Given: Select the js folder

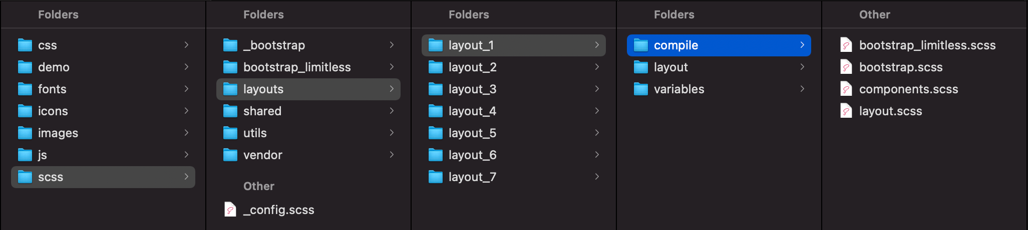Looking at the screenshot, I should [43, 155].
